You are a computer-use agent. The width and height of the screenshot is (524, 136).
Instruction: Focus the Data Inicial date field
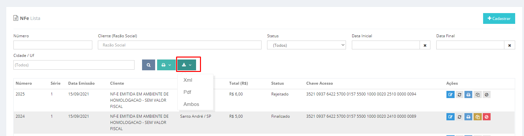386,45
